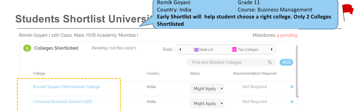This screenshot has height=111, width=358.
Task: Open status dropdown for Russell Square
Action: pyautogui.click(x=207, y=89)
